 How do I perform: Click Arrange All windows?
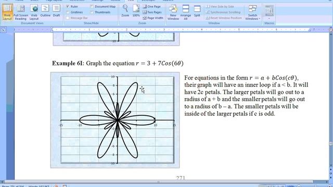(x=185, y=12)
